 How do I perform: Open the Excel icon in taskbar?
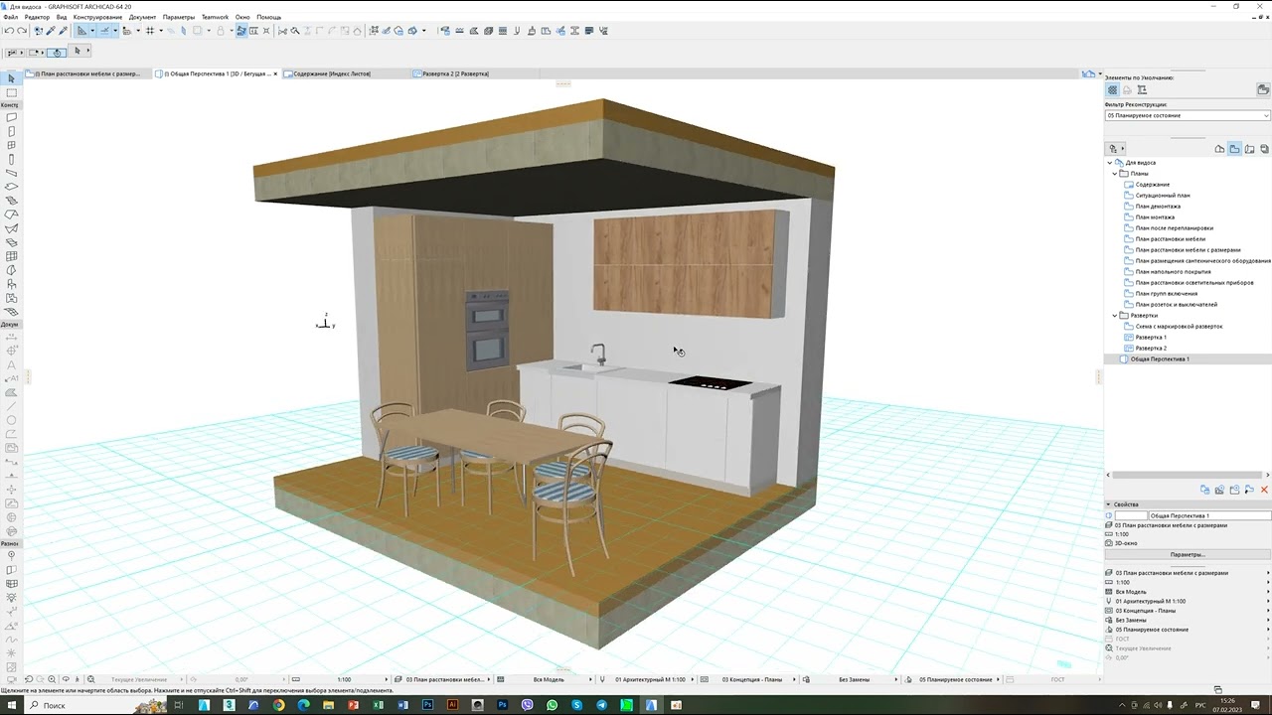tap(378, 705)
